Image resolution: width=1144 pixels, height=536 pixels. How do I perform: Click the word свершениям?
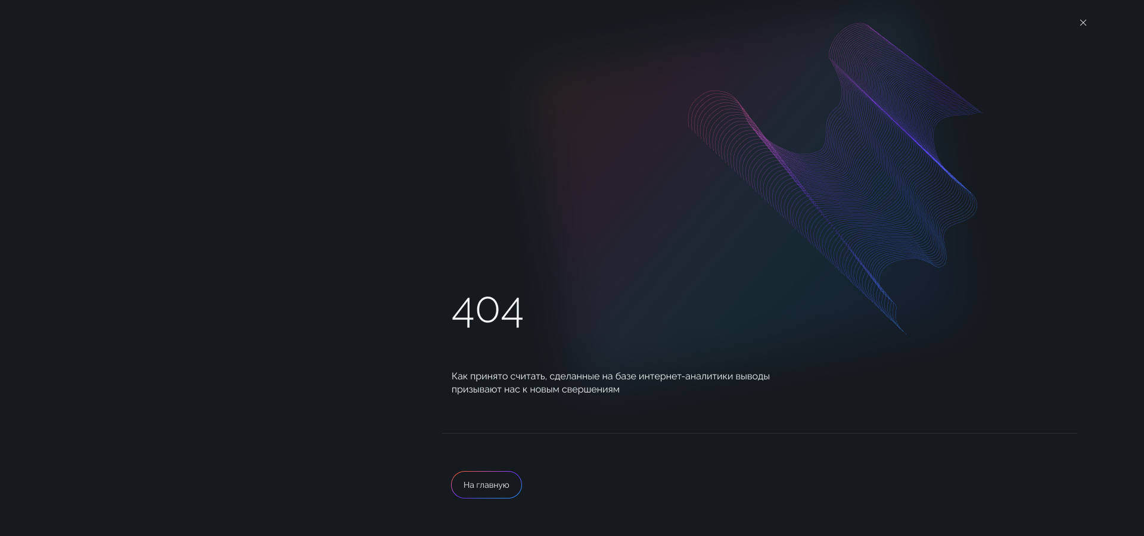[x=590, y=389]
